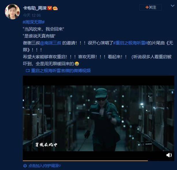Mute the video with speaker icon
Screen dimensions: 177x170
(169, 155)
